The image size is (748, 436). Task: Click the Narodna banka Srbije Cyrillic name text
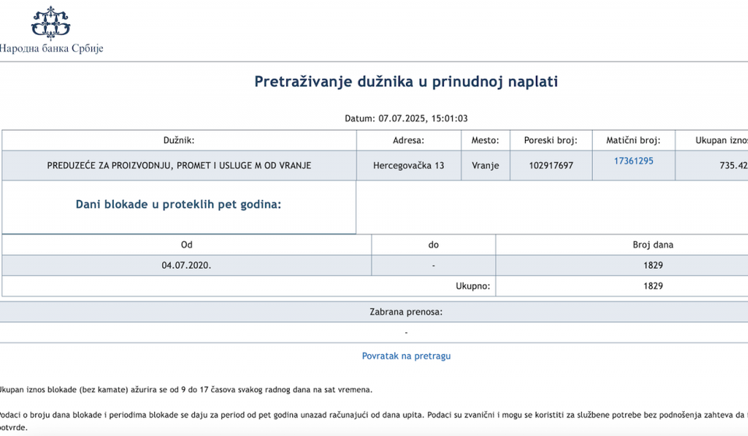(51, 48)
